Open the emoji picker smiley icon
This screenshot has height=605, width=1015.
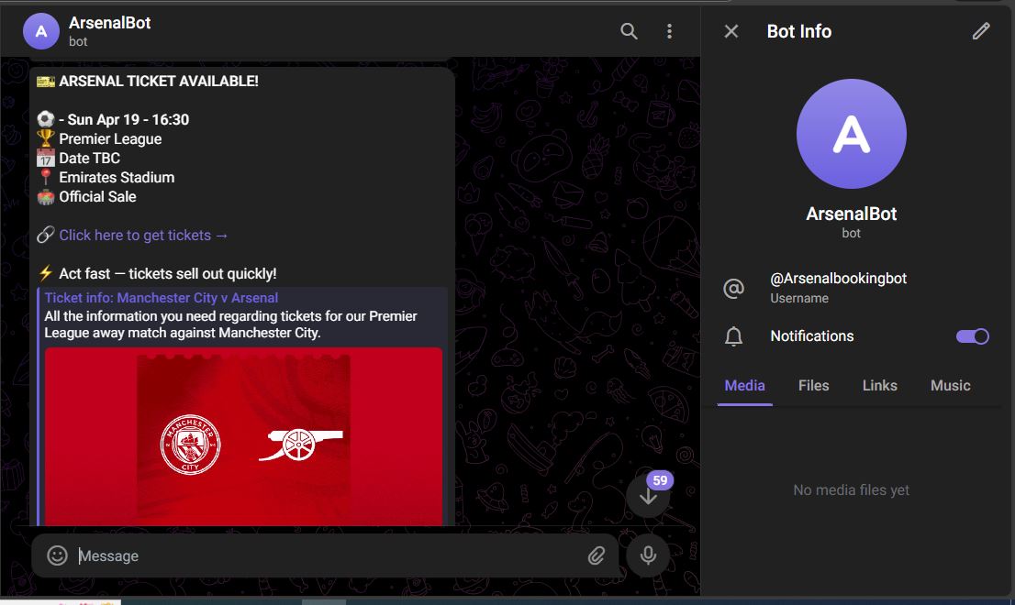click(x=58, y=555)
